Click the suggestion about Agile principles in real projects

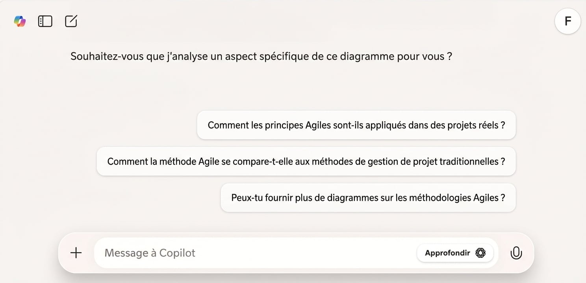click(x=356, y=125)
